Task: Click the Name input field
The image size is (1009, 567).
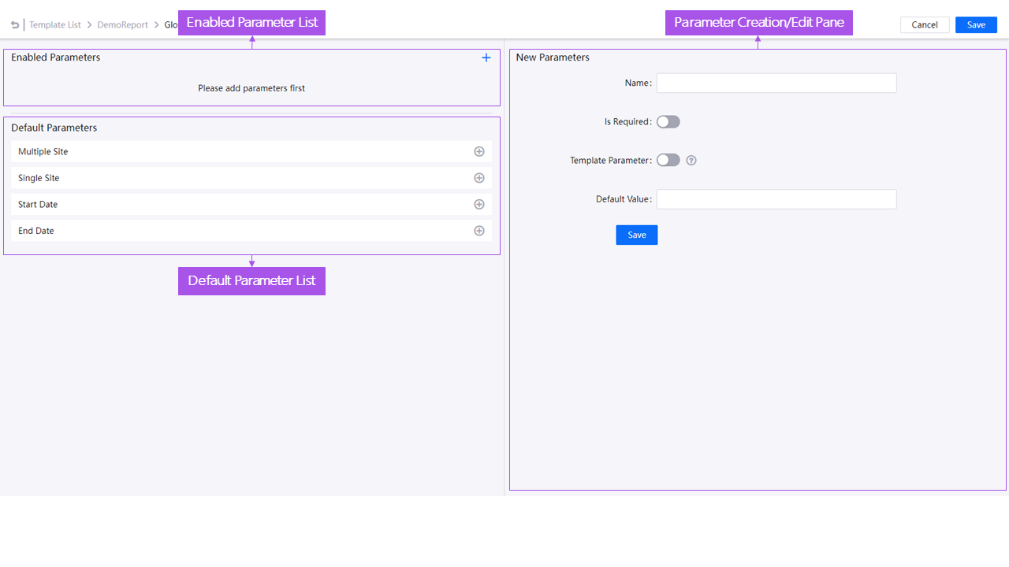Action: [x=776, y=83]
